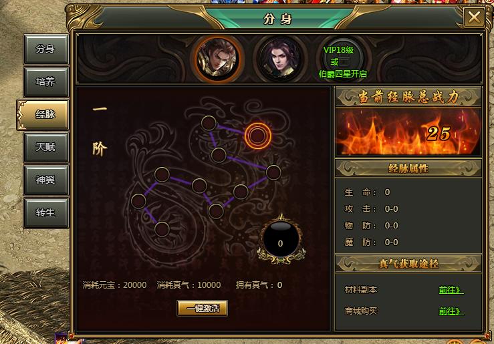This screenshot has width=494, height=344.
Task: Go to the 转生 tab
Action: 45,212
